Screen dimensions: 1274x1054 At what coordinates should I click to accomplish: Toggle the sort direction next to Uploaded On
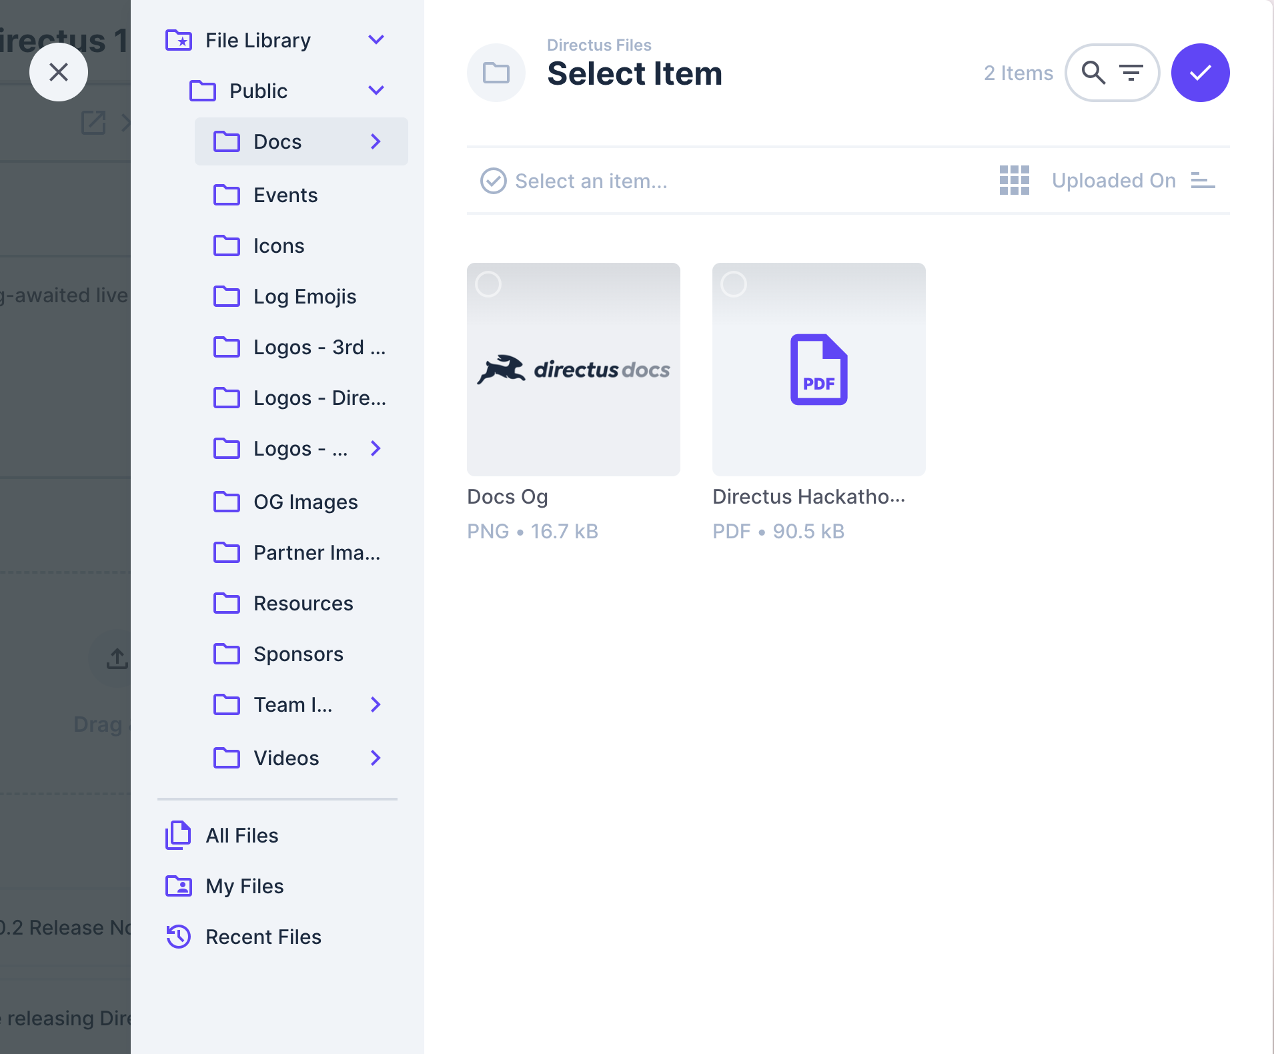[x=1203, y=181]
